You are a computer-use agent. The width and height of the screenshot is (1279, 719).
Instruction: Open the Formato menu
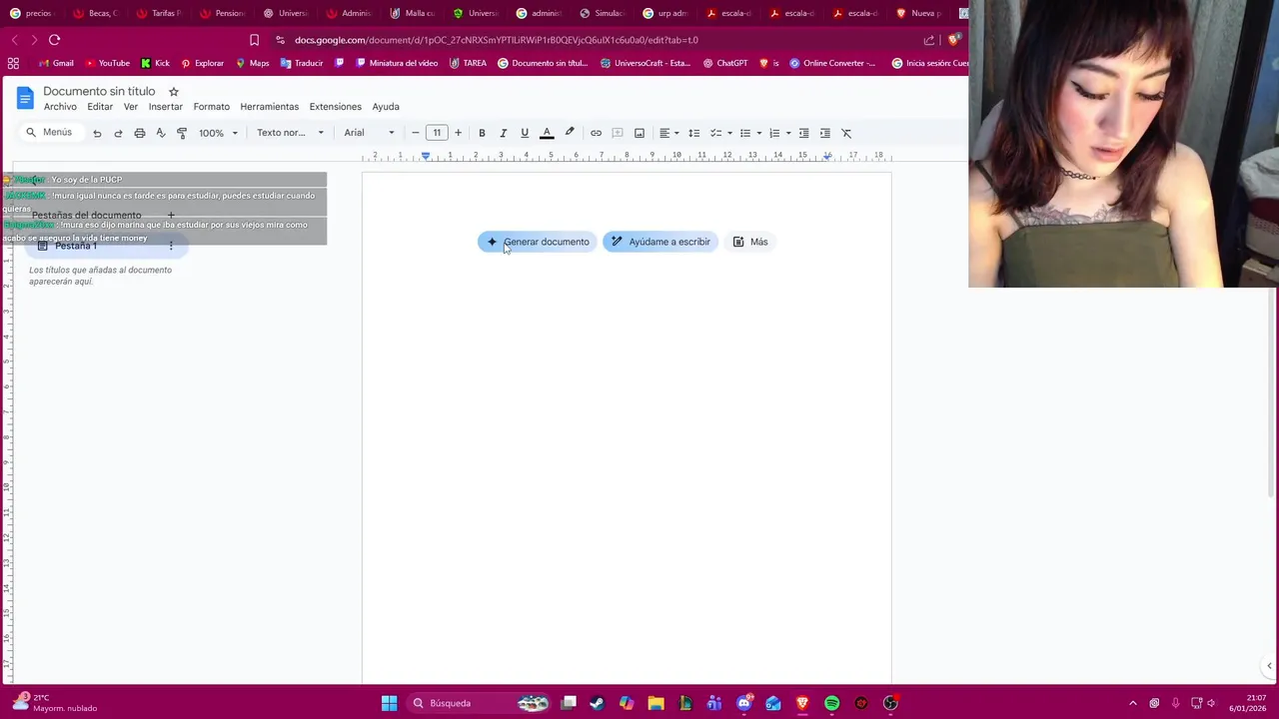pyautogui.click(x=211, y=107)
